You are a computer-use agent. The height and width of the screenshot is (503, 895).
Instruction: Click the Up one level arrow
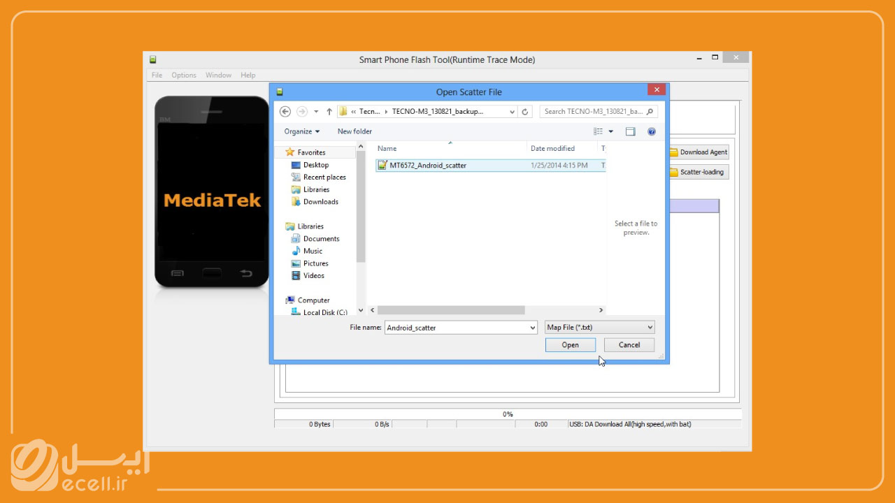[329, 112]
